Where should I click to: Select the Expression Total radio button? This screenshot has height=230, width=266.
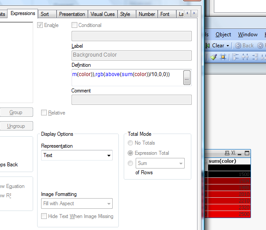[x=130, y=153]
